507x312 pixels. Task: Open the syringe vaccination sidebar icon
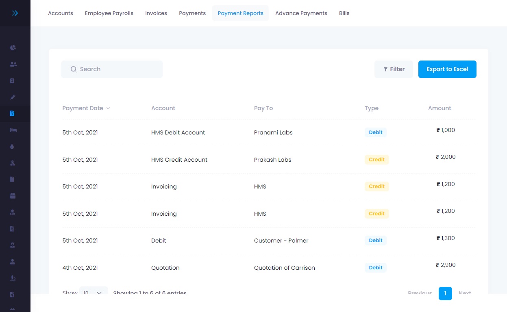pos(13,97)
